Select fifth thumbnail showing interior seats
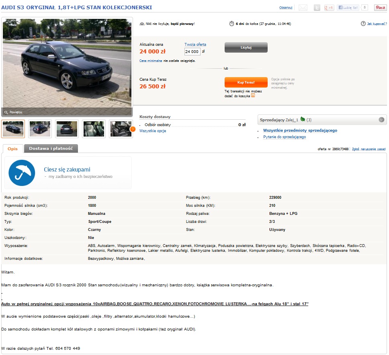The image size is (389, 355). (x=121, y=129)
